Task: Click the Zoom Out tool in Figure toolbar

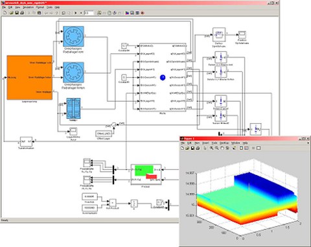Action: tap(216, 148)
